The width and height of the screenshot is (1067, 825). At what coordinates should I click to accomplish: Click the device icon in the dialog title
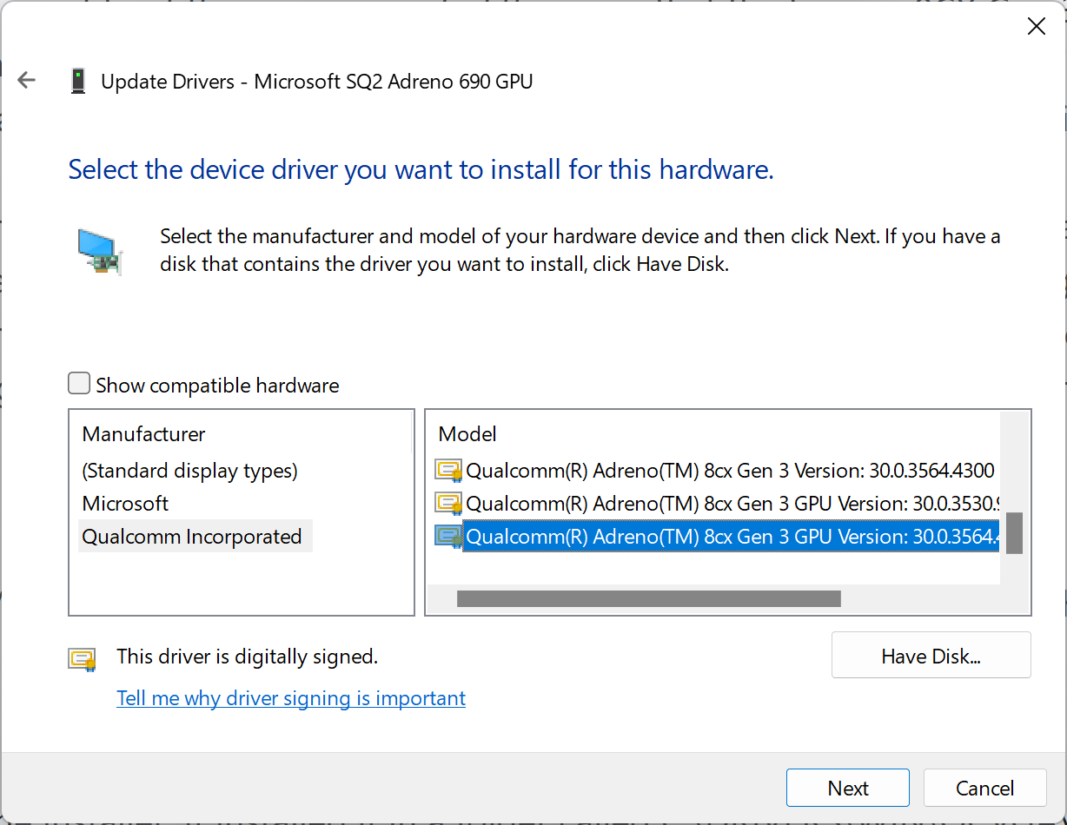tap(78, 80)
